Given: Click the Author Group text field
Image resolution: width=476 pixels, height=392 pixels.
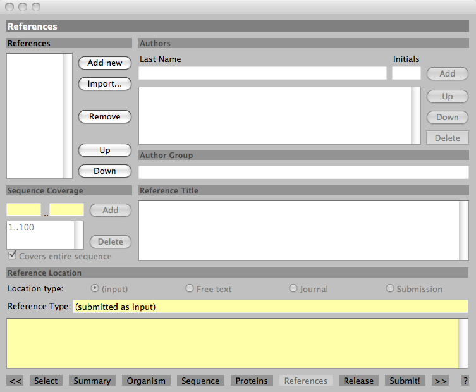Looking at the screenshot, I should (303, 173).
